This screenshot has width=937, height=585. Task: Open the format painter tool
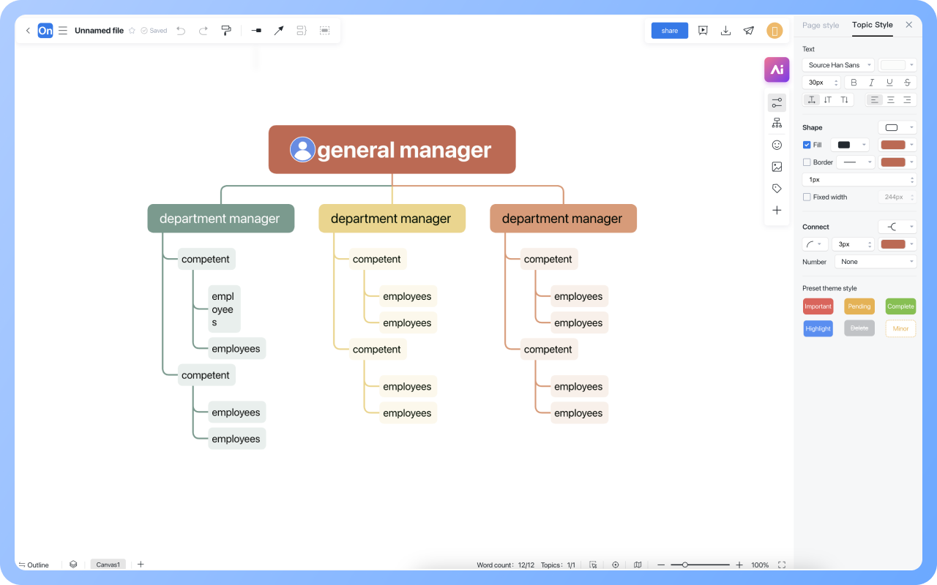coord(226,31)
